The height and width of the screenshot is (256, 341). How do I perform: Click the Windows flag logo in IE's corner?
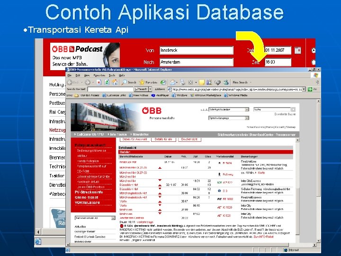point(316,75)
